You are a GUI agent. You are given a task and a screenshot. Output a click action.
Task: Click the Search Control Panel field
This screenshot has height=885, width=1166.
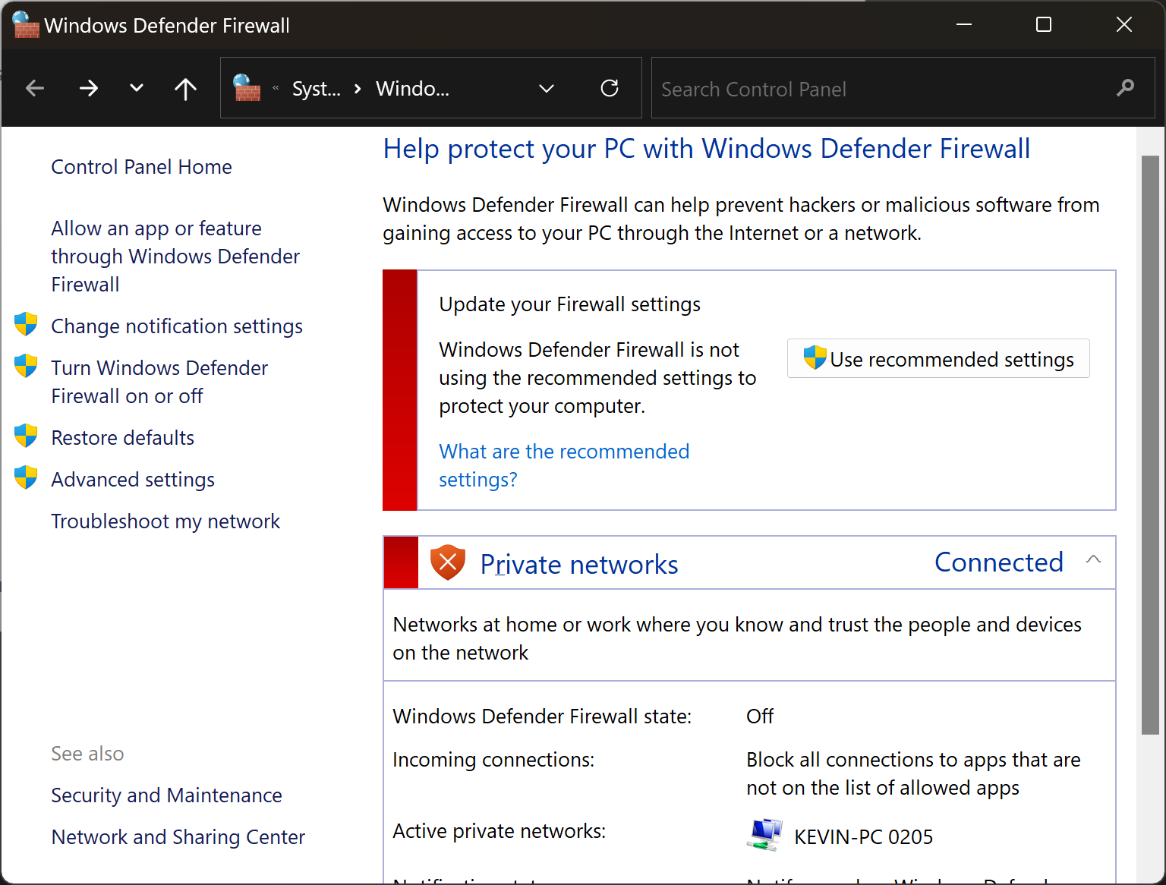903,88
